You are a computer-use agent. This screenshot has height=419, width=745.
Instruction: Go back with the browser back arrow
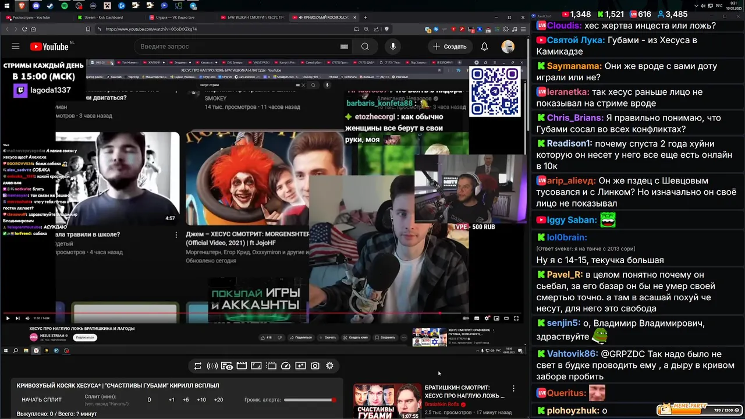tap(7, 29)
